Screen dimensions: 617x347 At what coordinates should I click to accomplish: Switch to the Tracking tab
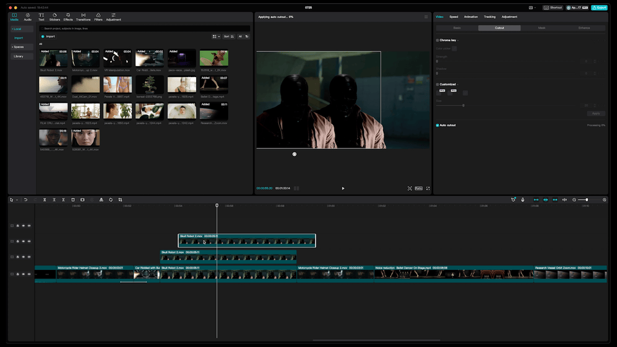coord(490,17)
